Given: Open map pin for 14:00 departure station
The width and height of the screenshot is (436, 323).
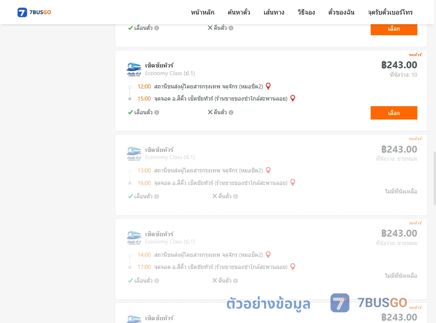Looking at the screenshot, I should (268, 254).
